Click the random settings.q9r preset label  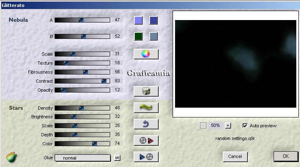coord(235,138)
